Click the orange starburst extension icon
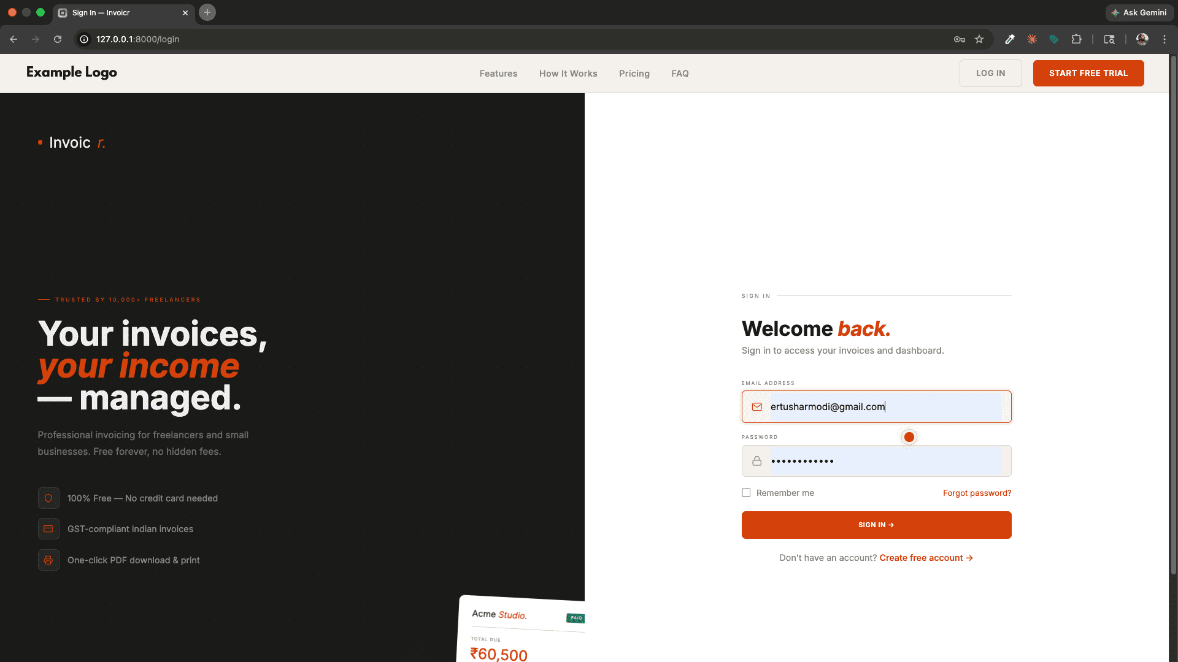 coord(1032,39)
